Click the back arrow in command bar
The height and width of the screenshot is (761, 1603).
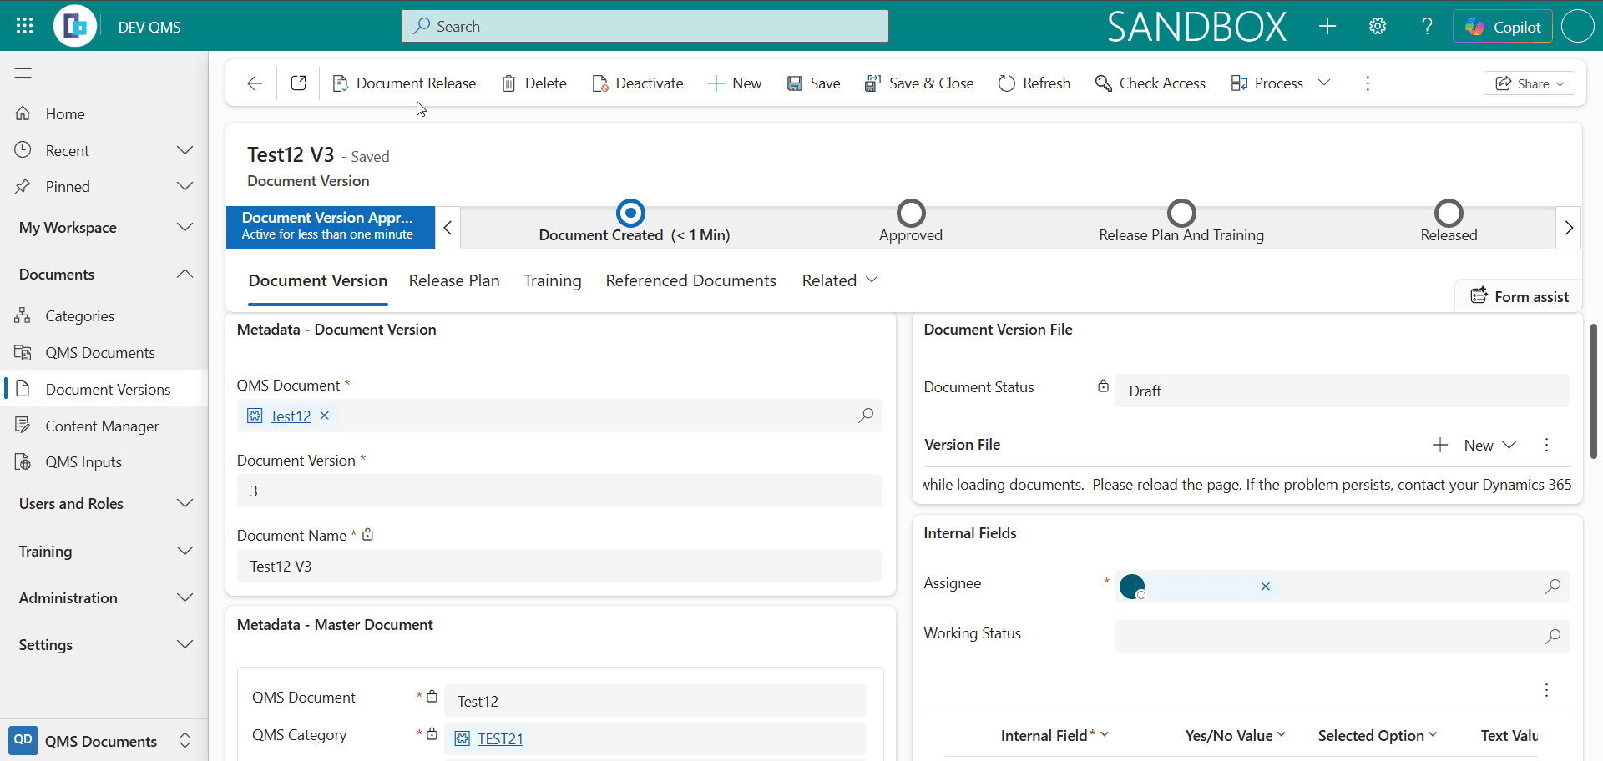[x=255, y=83]
